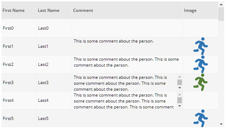Click the up arrow in First3 comment scrollbar
The image size is (226, 129).
[x=179, y=77]
